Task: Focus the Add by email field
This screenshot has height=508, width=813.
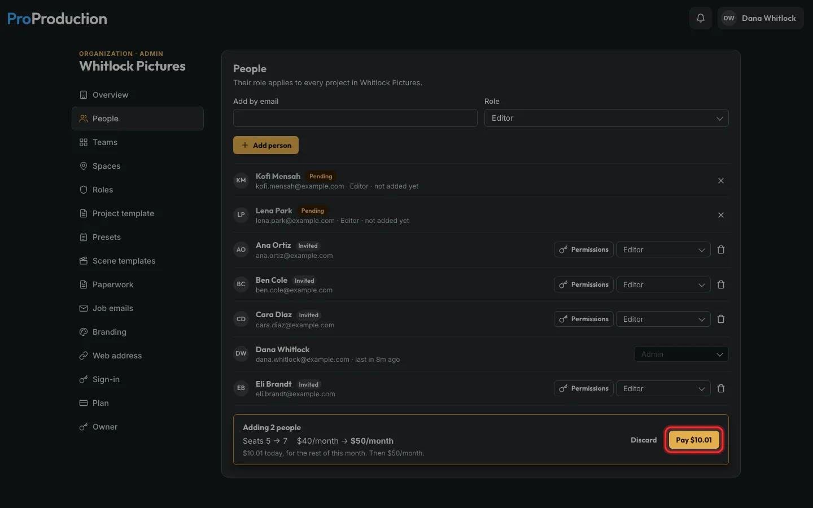Action: click(355, 118)
